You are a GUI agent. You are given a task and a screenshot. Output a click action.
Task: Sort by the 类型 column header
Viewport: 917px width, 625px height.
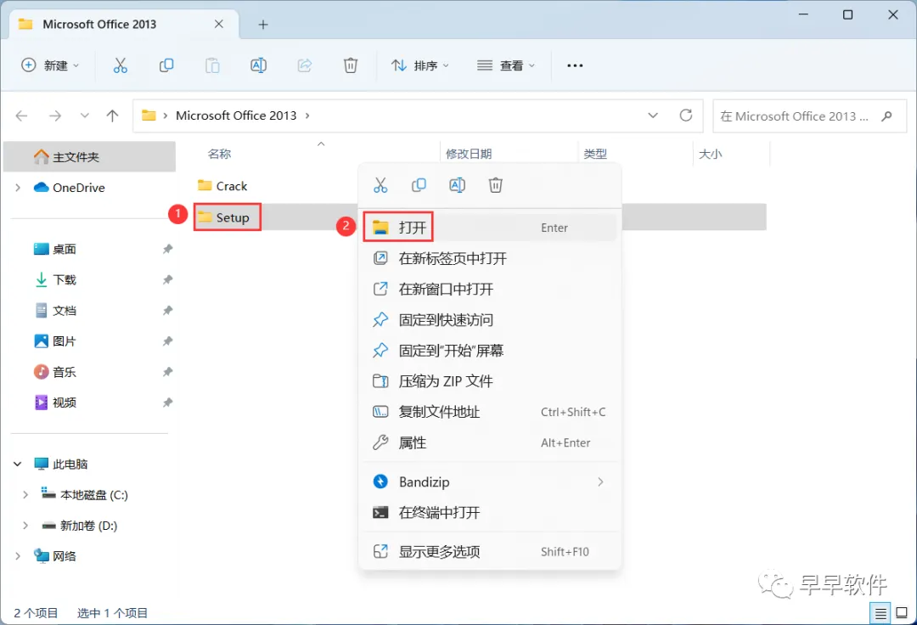pos(594,154)
